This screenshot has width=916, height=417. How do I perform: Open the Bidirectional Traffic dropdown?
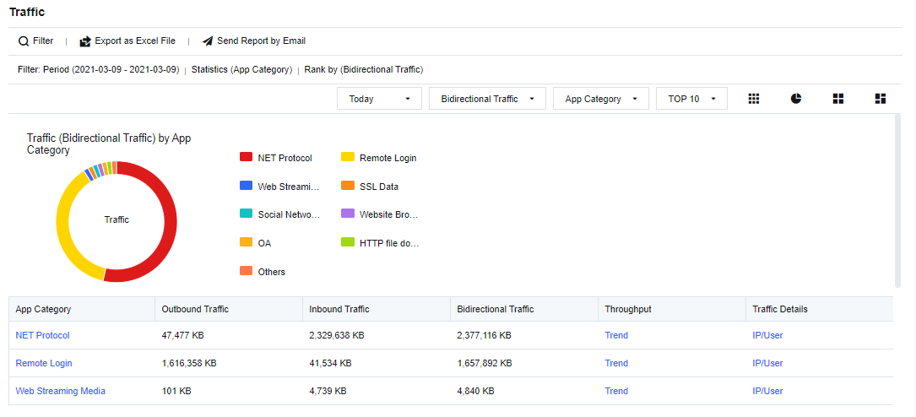[x=487, y=99]
